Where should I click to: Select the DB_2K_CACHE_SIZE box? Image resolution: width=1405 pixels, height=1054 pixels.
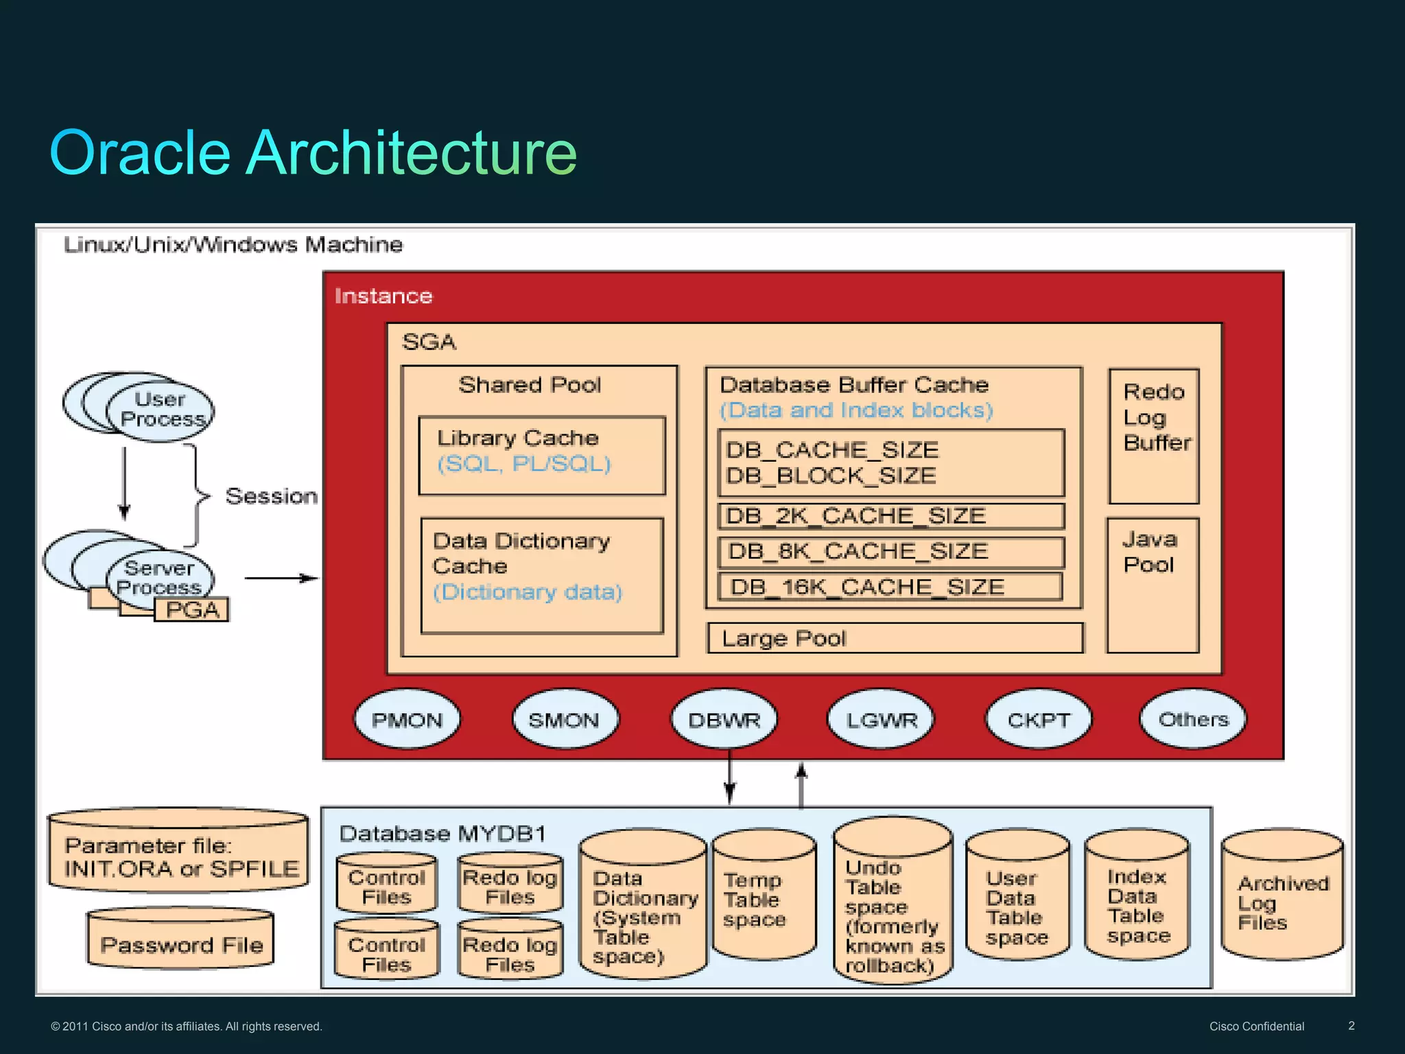891,516
